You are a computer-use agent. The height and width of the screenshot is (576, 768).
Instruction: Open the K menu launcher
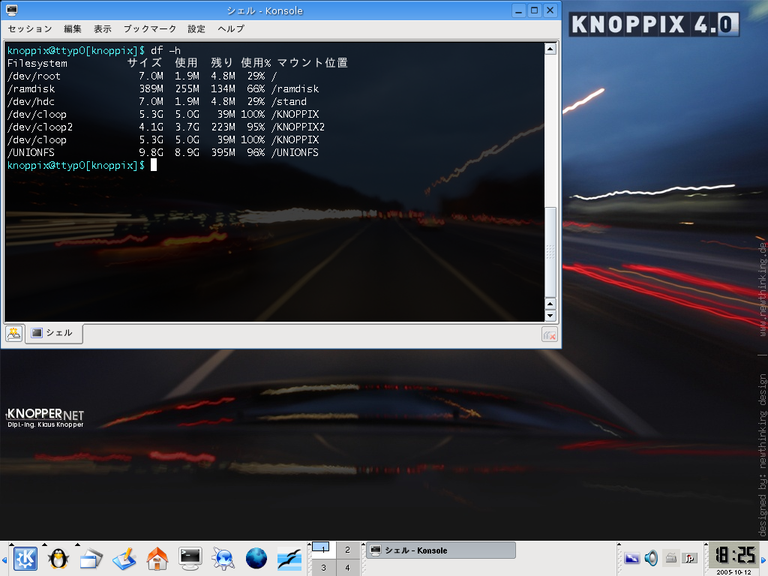tap(25, 558)
